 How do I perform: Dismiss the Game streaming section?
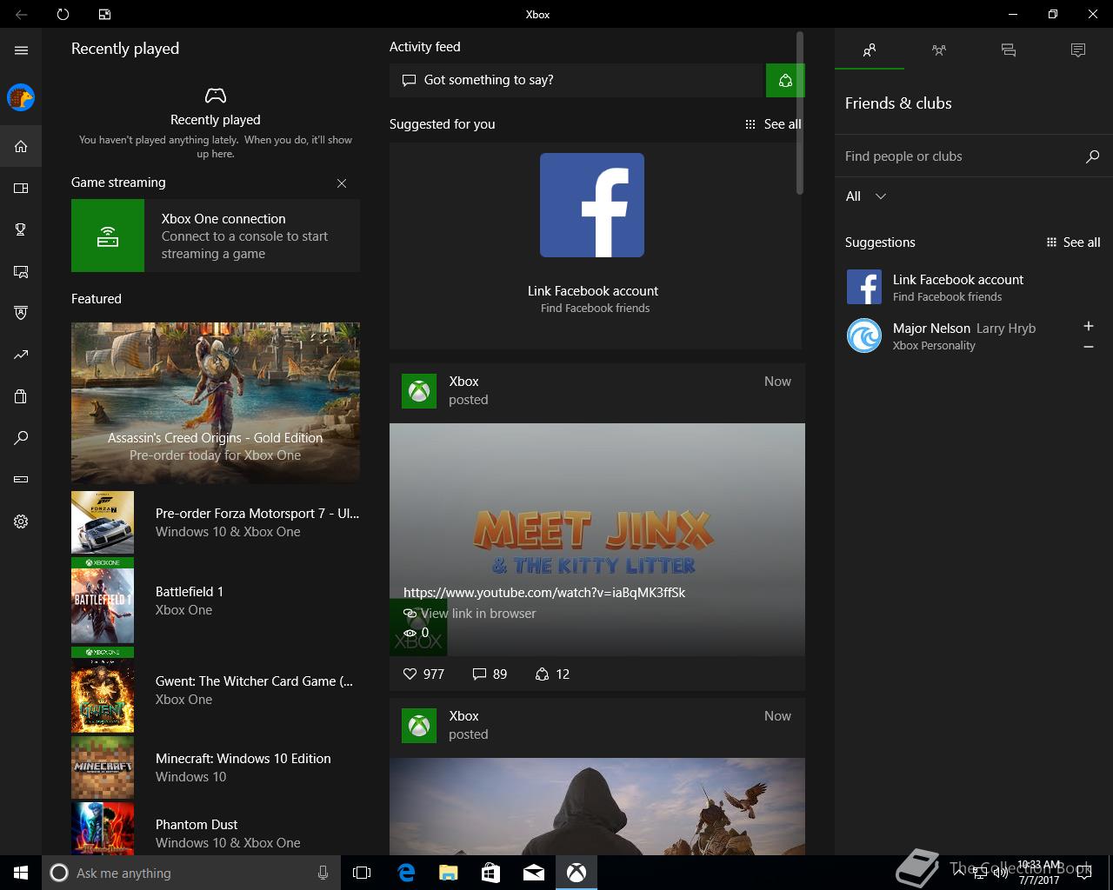coord(342,183)
